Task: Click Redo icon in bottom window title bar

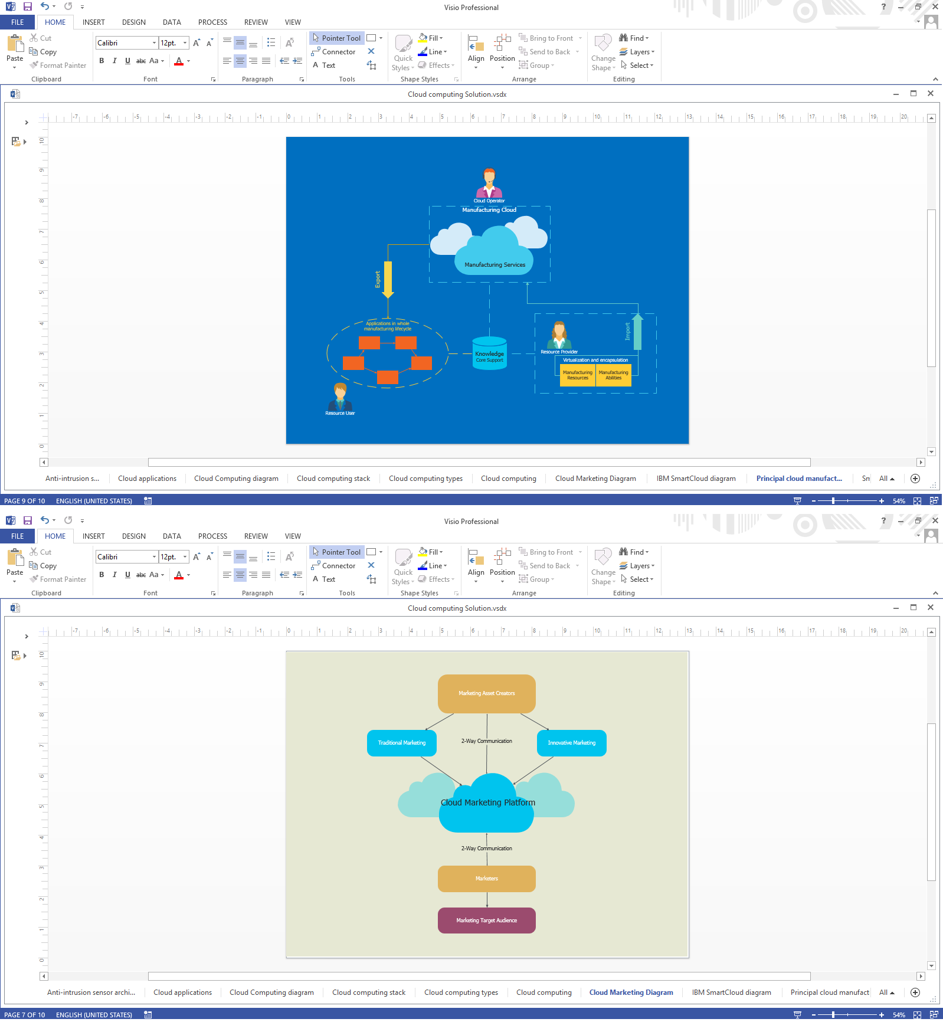Action: coord(68,520)
